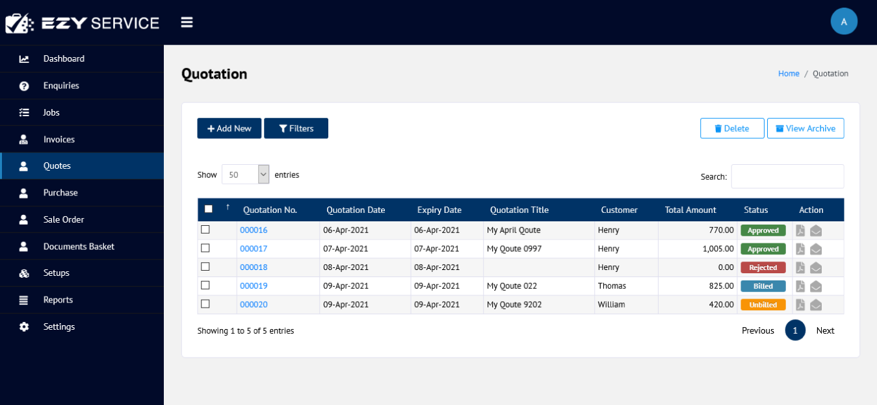Open the user avatar profile icon
The image size is (877, 405).
844,21
